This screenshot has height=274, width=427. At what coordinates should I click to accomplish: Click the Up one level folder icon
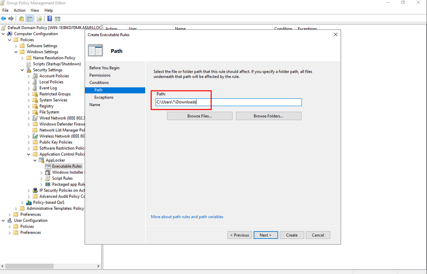point(21,19)
